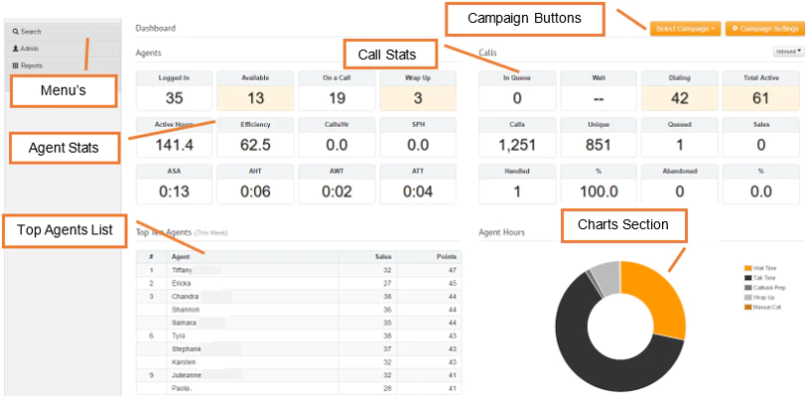This screenshot has height=396, width=806.
Task: Click the Wrap Up legend entry
Action: [759, 298]
